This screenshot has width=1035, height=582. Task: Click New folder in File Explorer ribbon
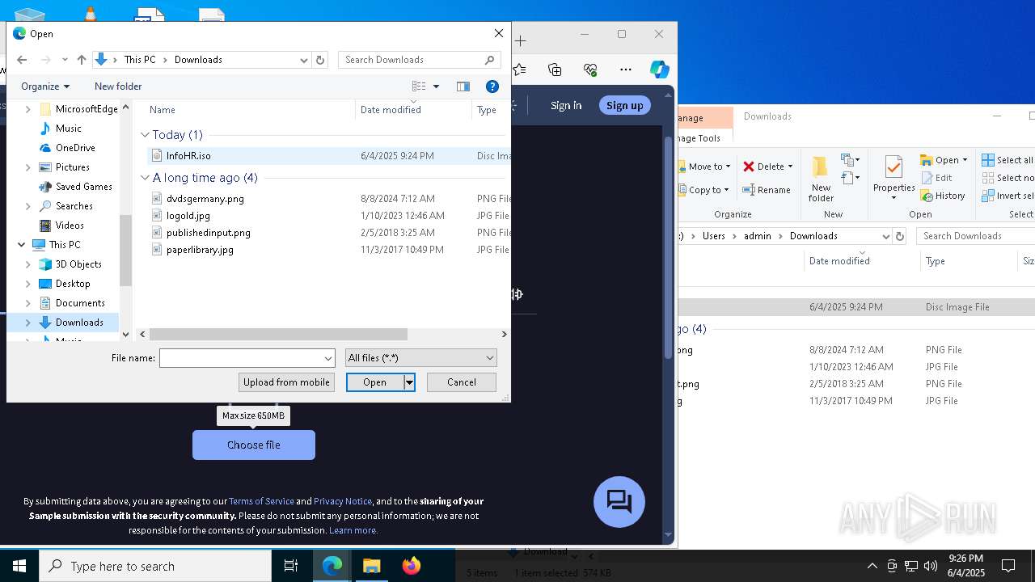coord(821,179)
